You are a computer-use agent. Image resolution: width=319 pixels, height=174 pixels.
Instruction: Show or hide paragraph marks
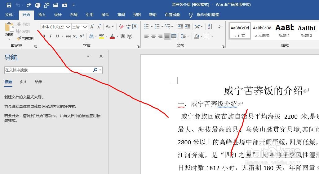click(220, 27)
